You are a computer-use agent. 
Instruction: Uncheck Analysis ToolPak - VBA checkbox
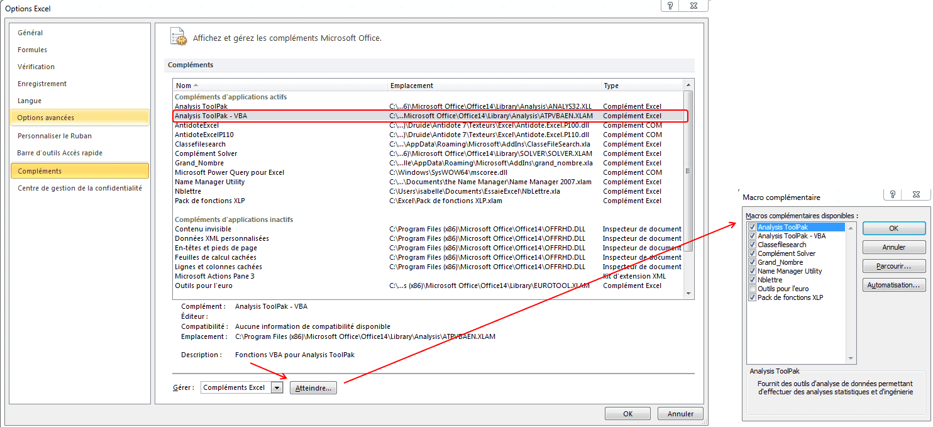[752, 236]
